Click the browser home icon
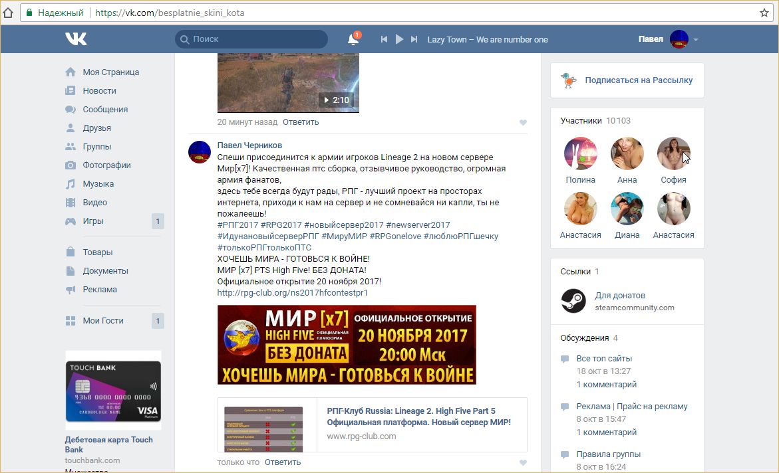The height and width of the screenshot is (473, 779). 9,13
